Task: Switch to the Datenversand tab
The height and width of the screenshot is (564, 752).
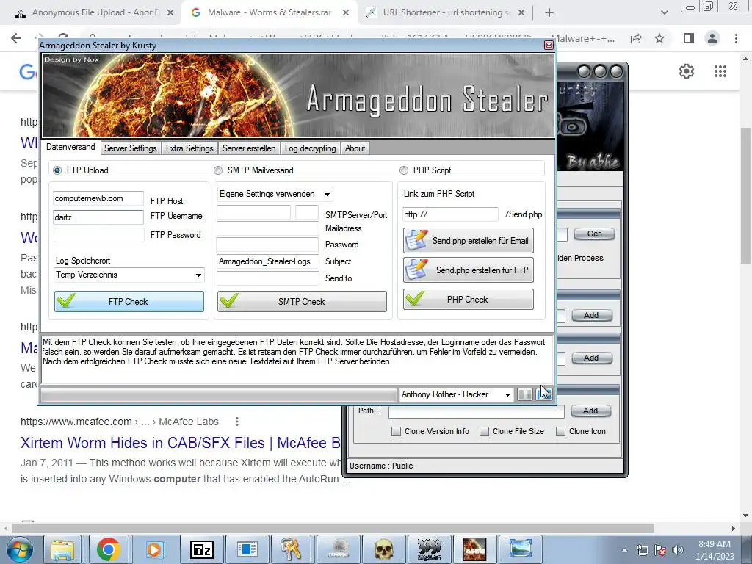Action: tap(70, 147)
